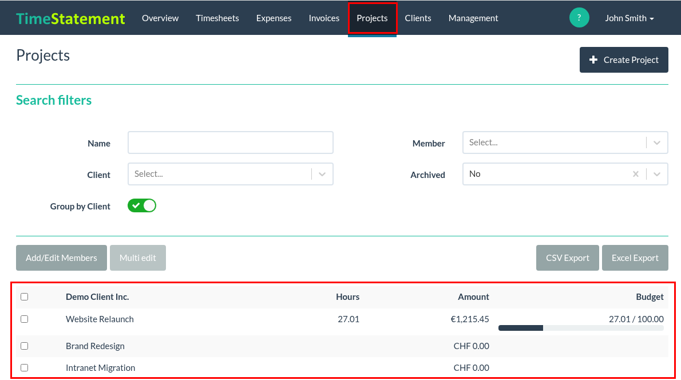Image resolution: width=681 pixels, height=380 pixels.
Task: Click the Brand Redesign CHF 0.00 amount
Action: pos(471,346)
